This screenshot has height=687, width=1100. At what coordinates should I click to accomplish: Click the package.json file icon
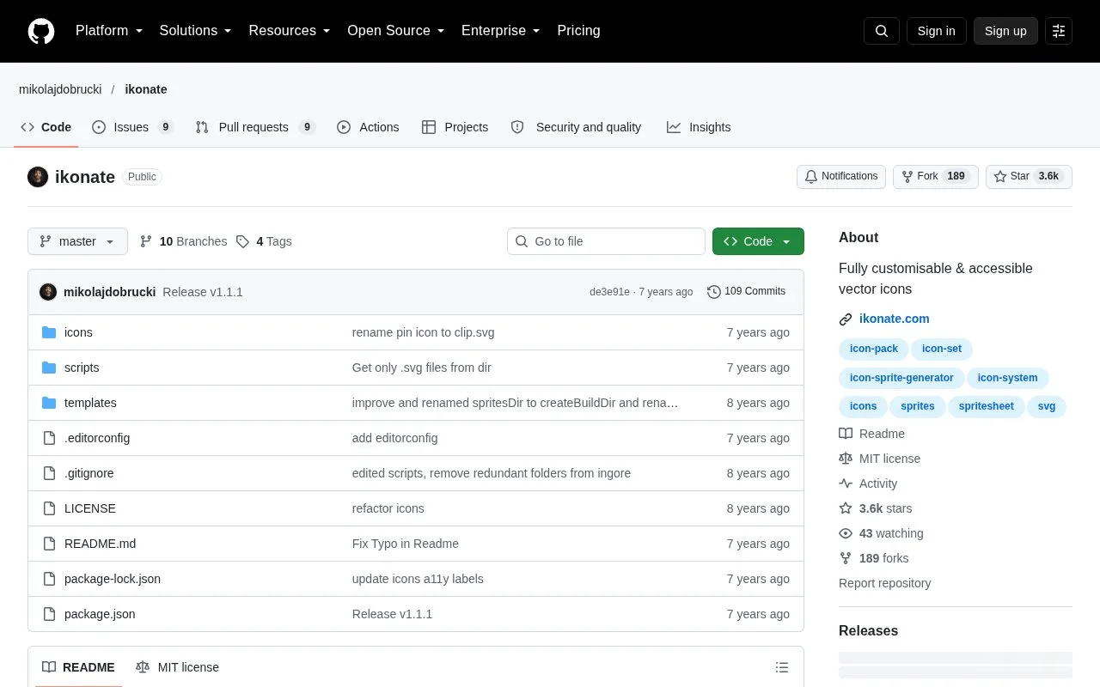tap(49, 614)
